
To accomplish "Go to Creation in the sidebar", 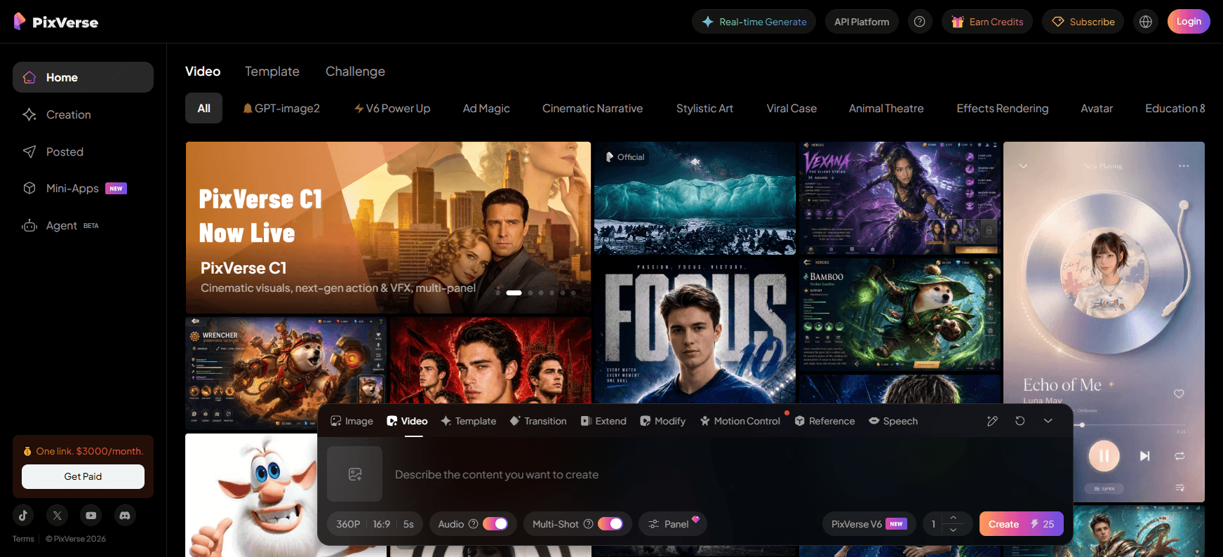I will click(x=83, y=114).
